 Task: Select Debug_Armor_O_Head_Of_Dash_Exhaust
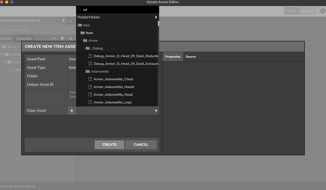coord(123,64)
